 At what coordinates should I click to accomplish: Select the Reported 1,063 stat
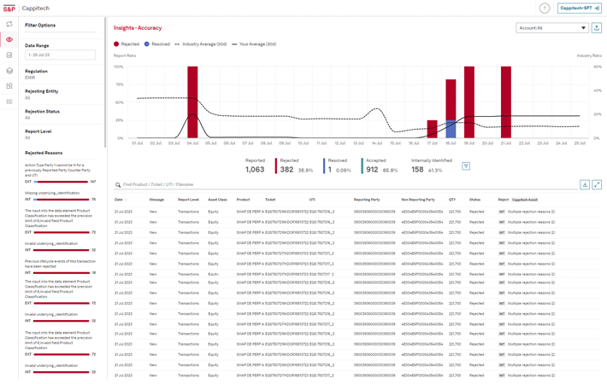pos(255,166)
